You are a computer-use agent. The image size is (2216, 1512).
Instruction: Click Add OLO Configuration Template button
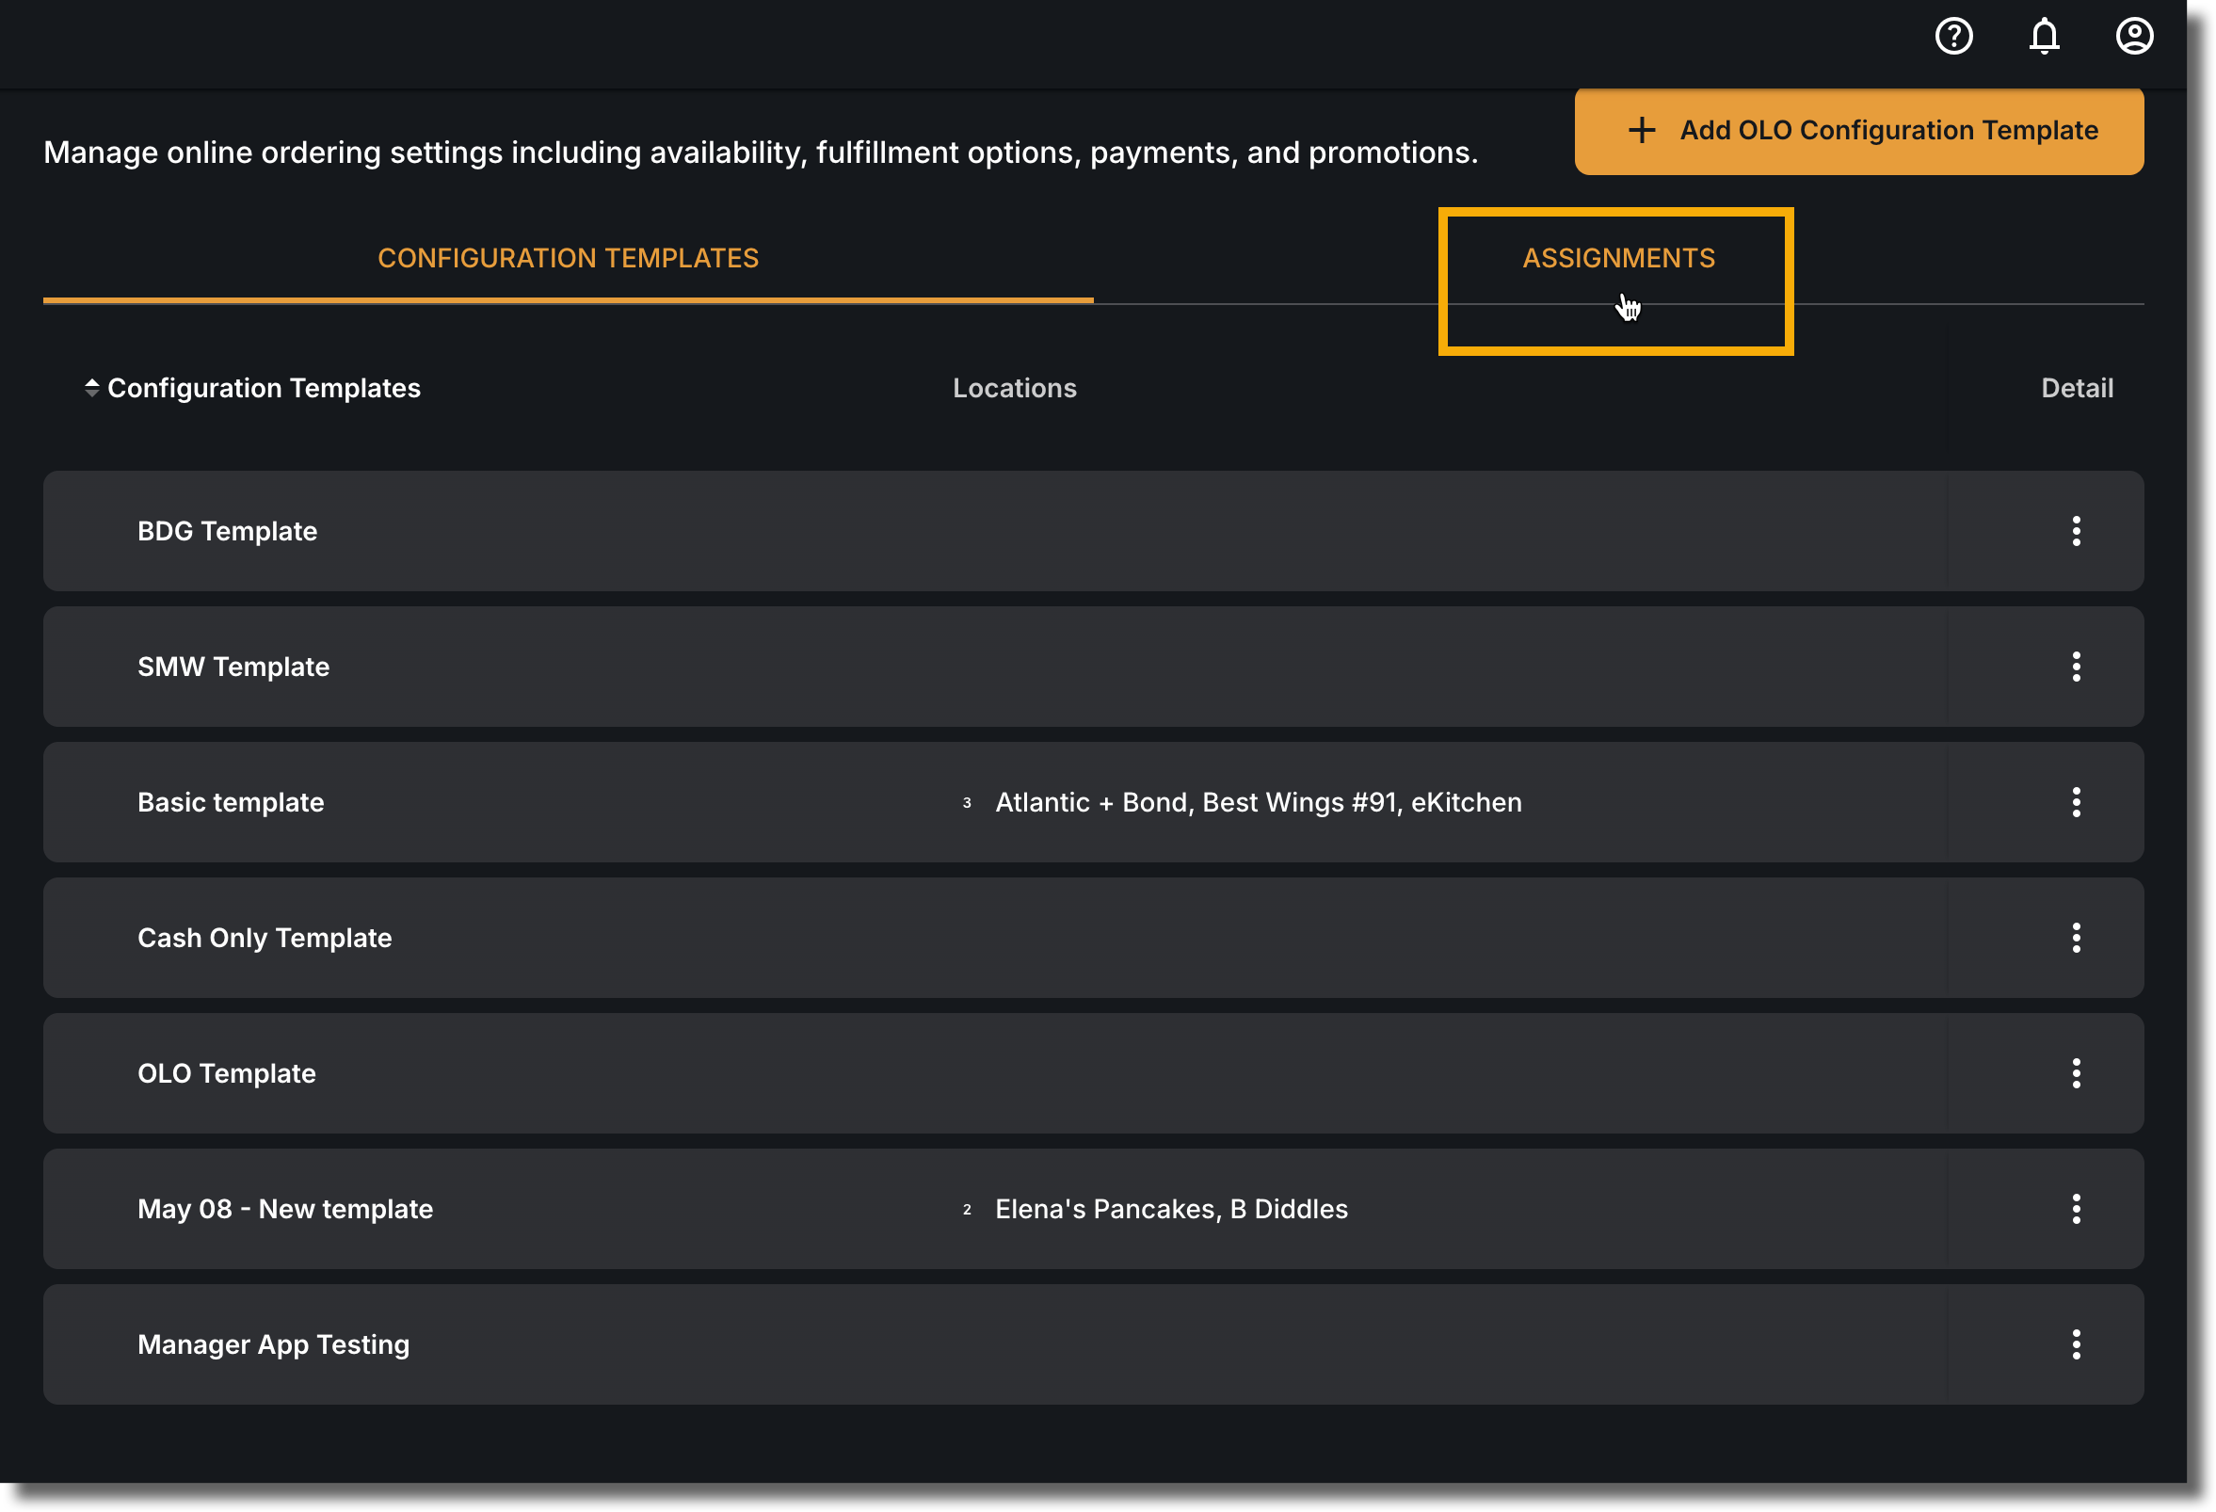coord(1858,131)
